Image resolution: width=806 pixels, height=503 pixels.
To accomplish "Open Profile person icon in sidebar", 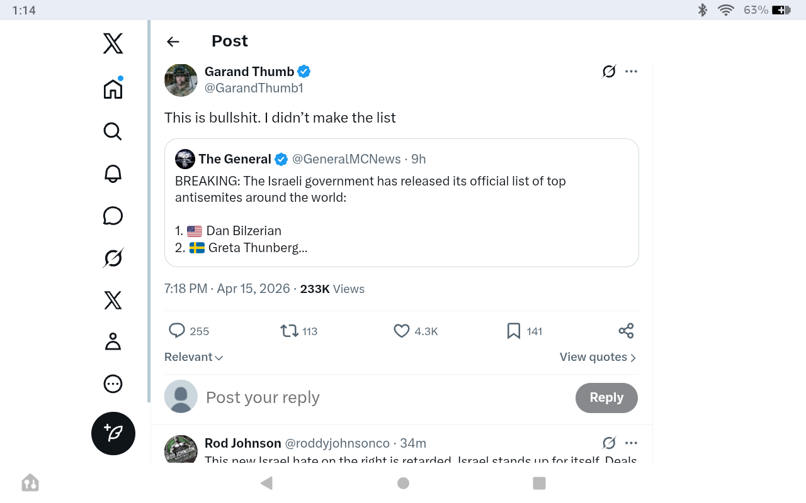I will coord(113,341).
